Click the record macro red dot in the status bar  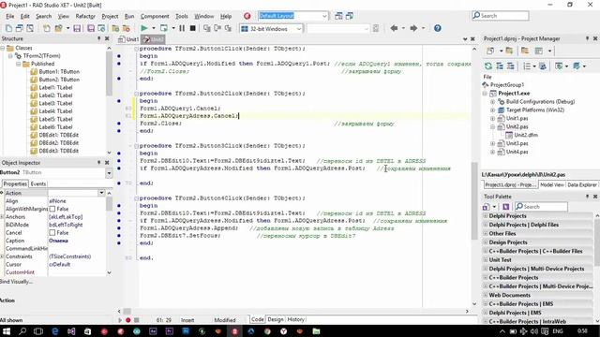(128, 320)
